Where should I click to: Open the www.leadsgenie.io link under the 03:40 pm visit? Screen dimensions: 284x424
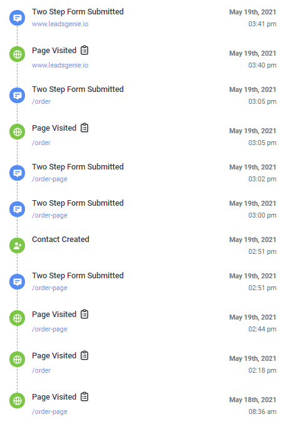click(x=60, y=65)
